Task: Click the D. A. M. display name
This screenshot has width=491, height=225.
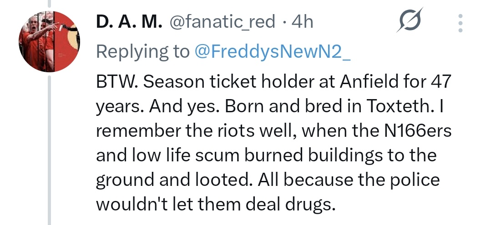Action: coord(129,22)
